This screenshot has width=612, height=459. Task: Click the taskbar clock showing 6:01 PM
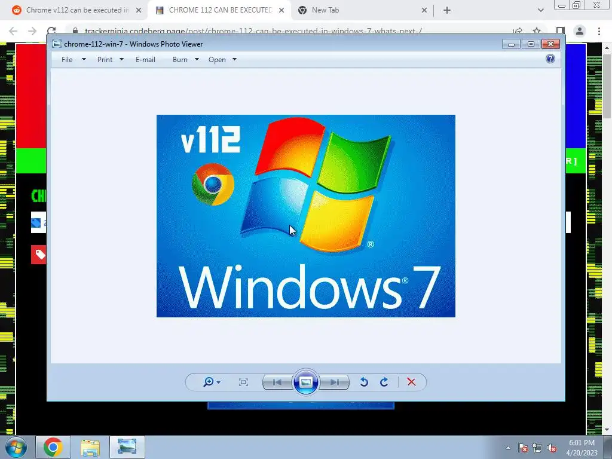click(582, 448)
